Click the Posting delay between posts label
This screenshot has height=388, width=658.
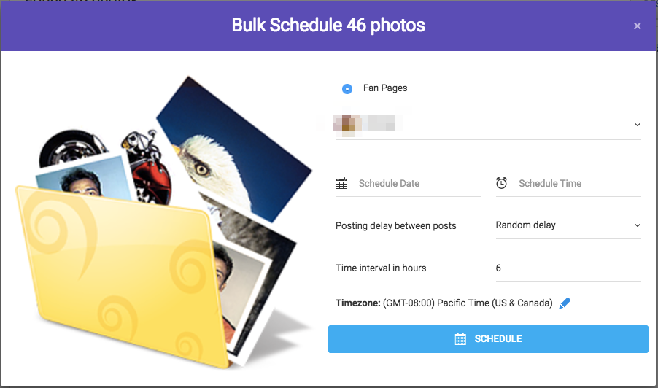coord(395,225)
